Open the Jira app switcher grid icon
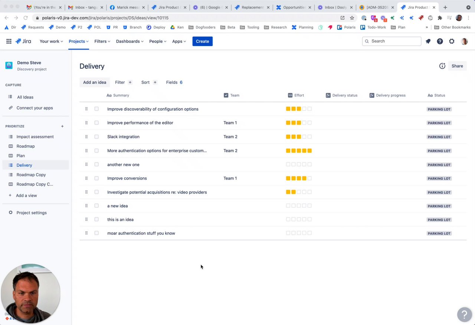The height and width of the screenshot is (325, 475). (x=9, y=41)
